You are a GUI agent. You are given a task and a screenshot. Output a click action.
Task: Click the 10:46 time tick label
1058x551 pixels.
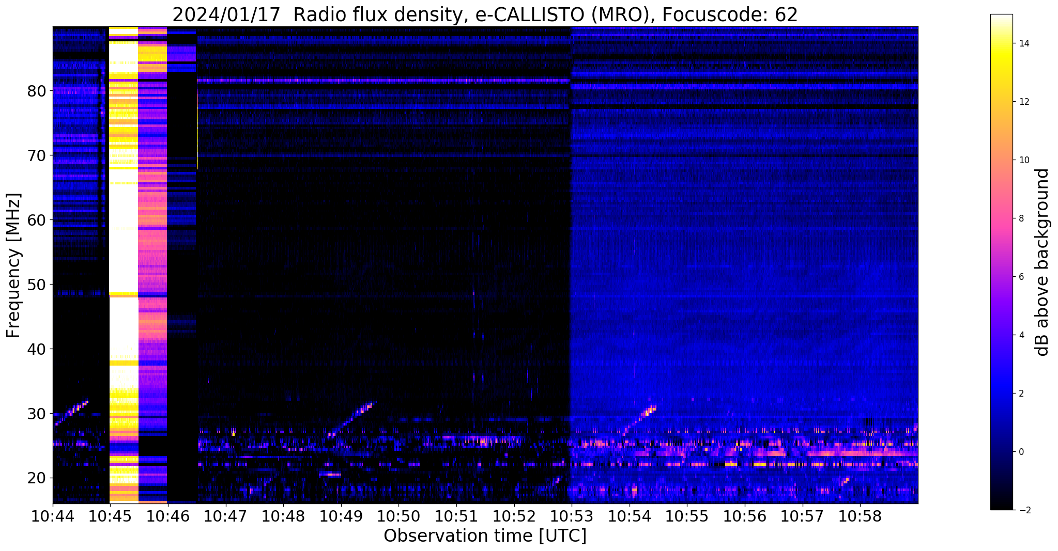pyautogui.click(x=167, y=516)
